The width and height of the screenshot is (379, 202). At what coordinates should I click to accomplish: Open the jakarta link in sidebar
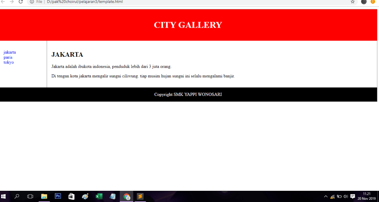pyautogui.click(x=10, y=52)
